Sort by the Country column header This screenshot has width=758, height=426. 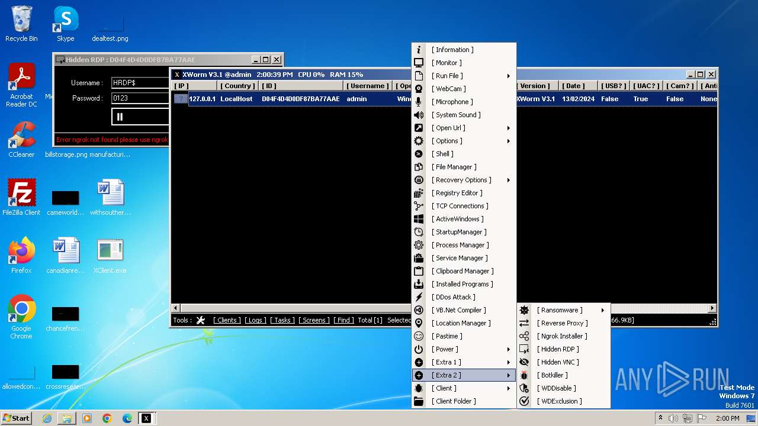(x=236, y=86)
